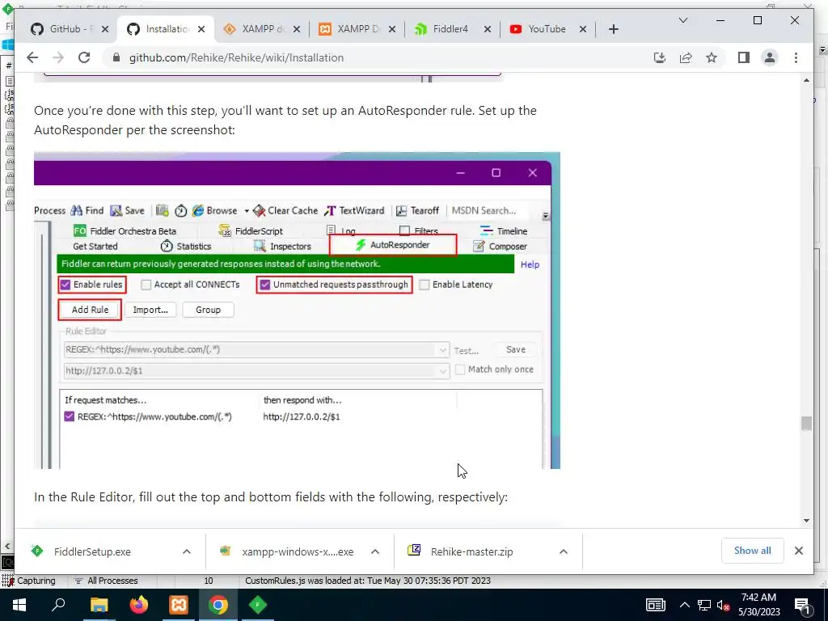Open Chrome's three-dot menu
Screen dimensions: 828x621
point(796,57)
